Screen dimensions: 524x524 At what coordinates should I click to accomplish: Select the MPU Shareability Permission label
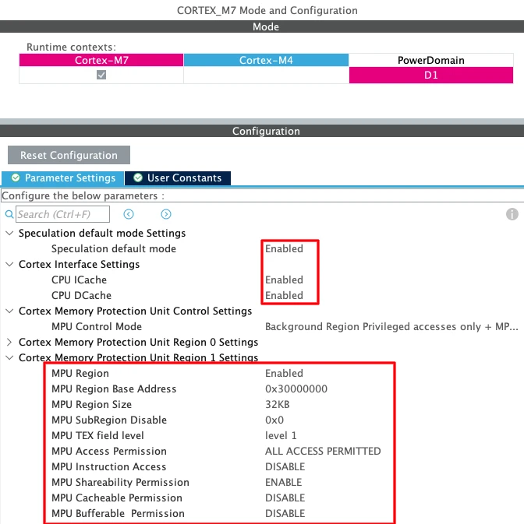click(x=120, y=482)
